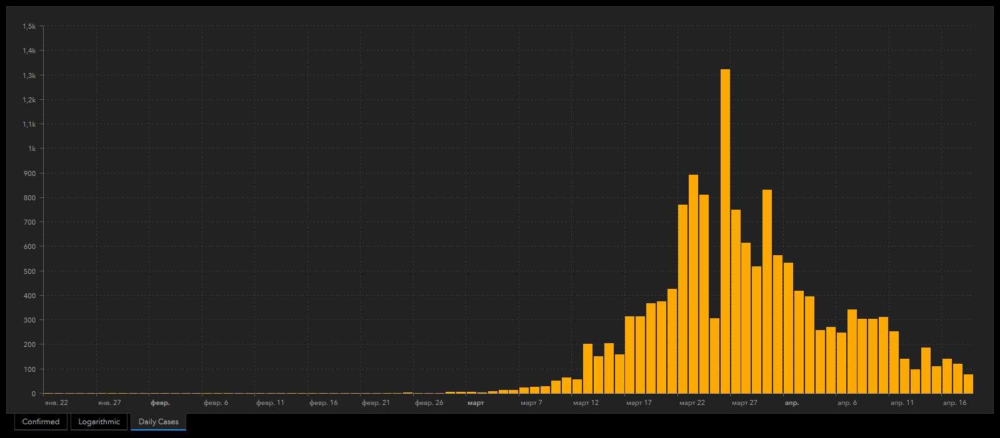Image resolution: width=1000 pixels, height=438 pixels.
Task: Click the bold x-axis label 'март'
Action: click(476, 403)
